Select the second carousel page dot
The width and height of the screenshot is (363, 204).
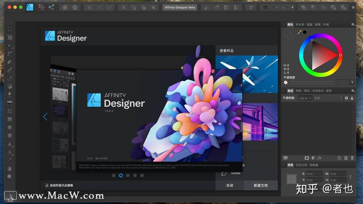(121, 175)
